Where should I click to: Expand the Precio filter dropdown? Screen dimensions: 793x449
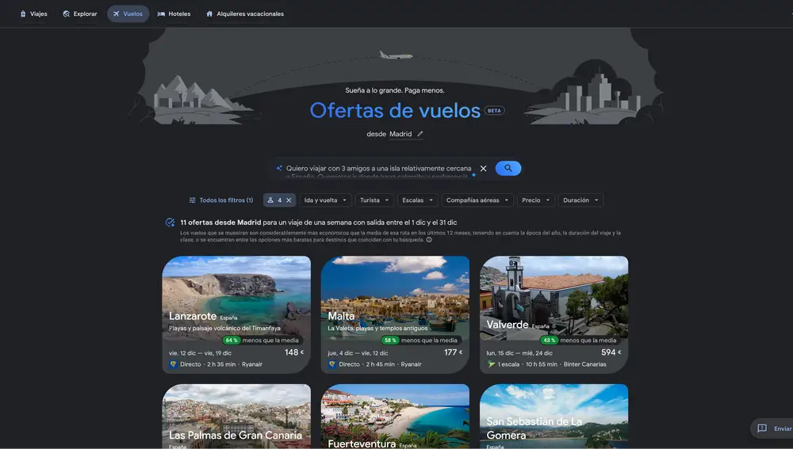pyautogui.click(x=535, y=200)
